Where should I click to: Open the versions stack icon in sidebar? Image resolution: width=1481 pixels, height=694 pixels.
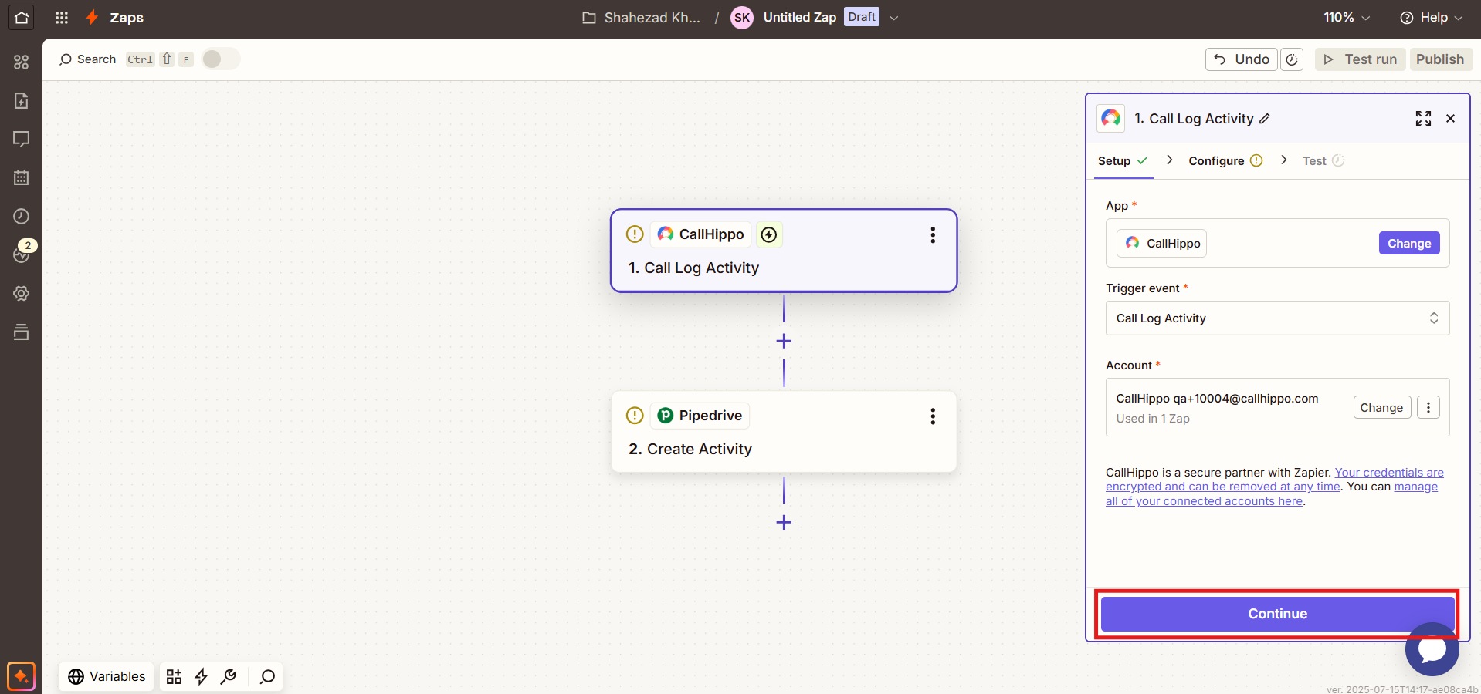pos(21,332)
